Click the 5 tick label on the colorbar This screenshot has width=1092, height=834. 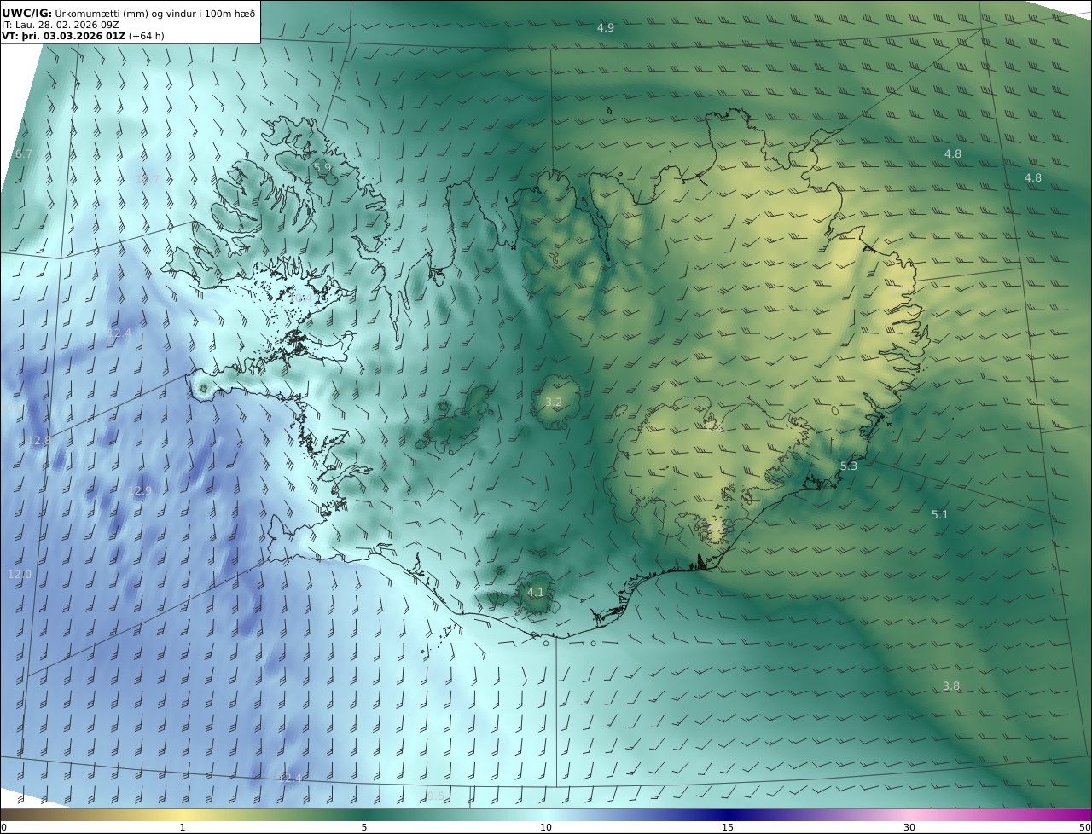coord(364,827)
